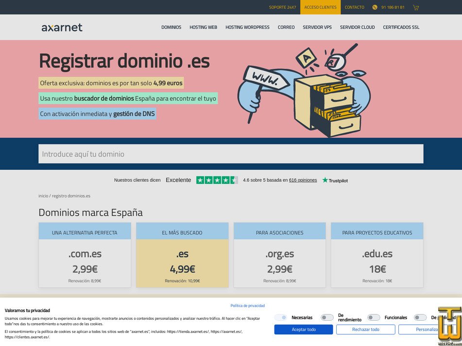Click 'buscador de dominios' highlighted text

click(103, 99)
